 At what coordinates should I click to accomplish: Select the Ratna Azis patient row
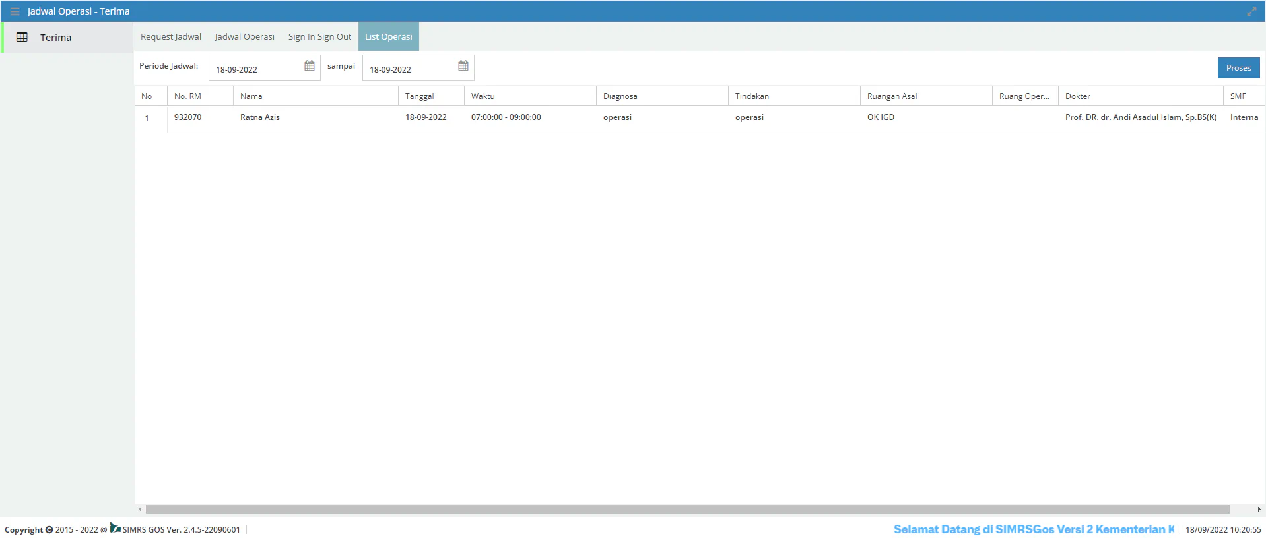pyautogui.click(x=260, y=117)
